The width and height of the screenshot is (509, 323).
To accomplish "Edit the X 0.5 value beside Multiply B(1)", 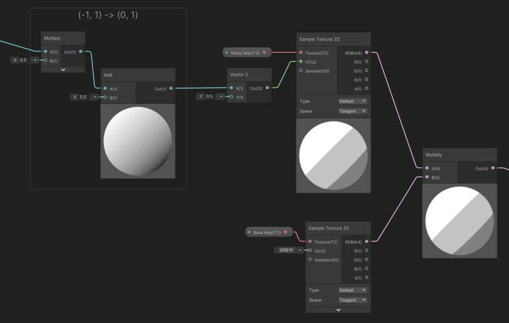I will pos(25,60).
